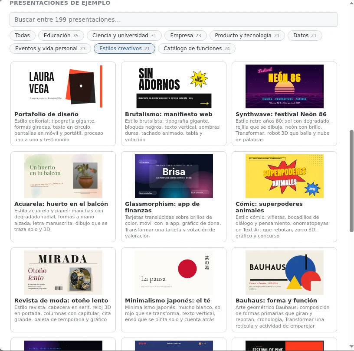Viewport: 354px width, 351px height.
Task: Click the Presentaciones de ejemplo heading
Action: 60,3
